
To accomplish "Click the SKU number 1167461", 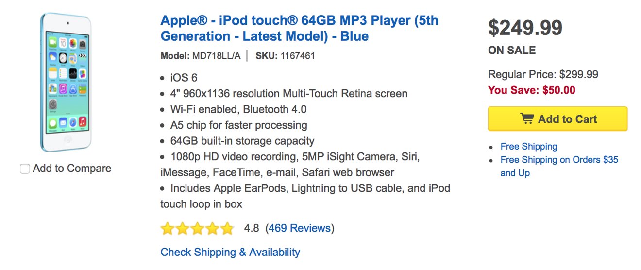I will click(x=298, y=56).
